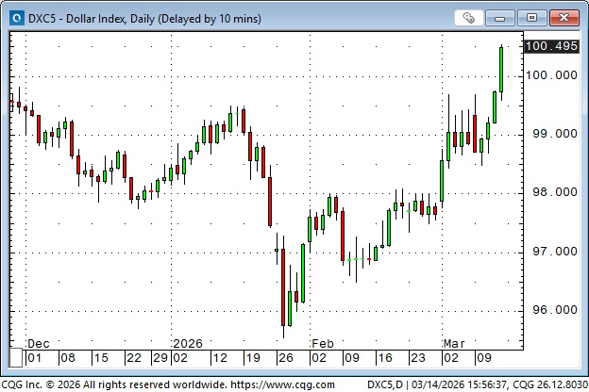Click the Dec month label on time axis

[38, 343]
